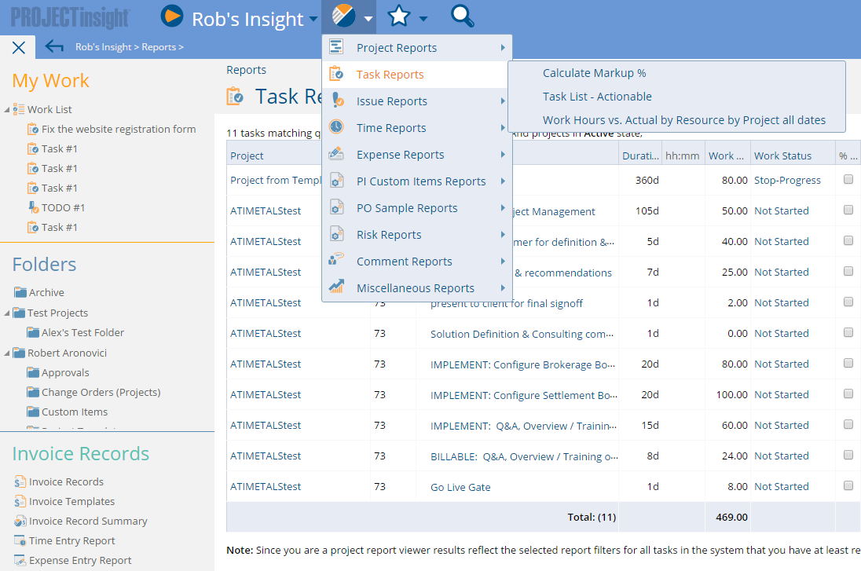The height and width of the screenshot is (571, 861).
Task: Click the Invoice Records icon
Action: (x=20, y=481)
